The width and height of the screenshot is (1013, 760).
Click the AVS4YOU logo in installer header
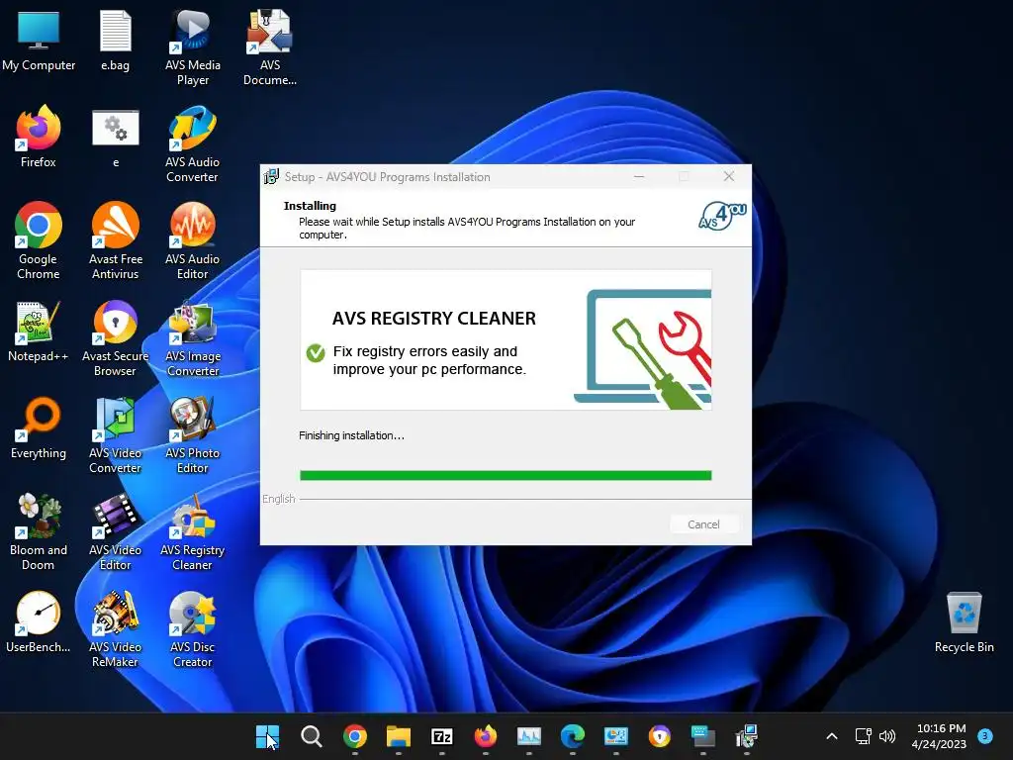point(722,216)
